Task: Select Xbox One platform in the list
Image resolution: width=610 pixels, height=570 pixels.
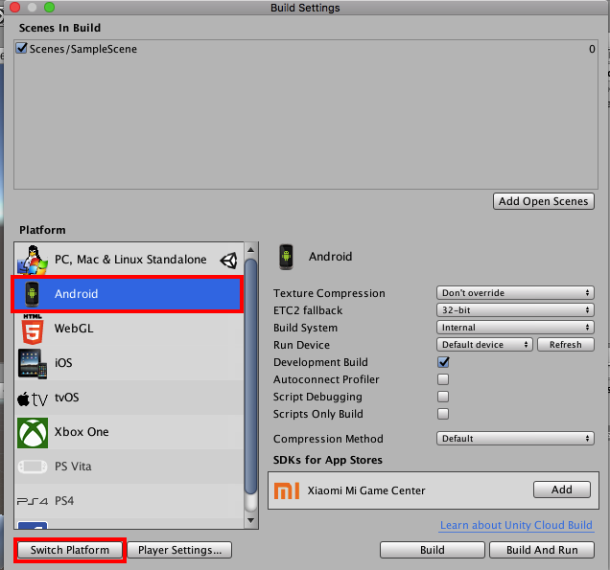Action: click(129, 432)
